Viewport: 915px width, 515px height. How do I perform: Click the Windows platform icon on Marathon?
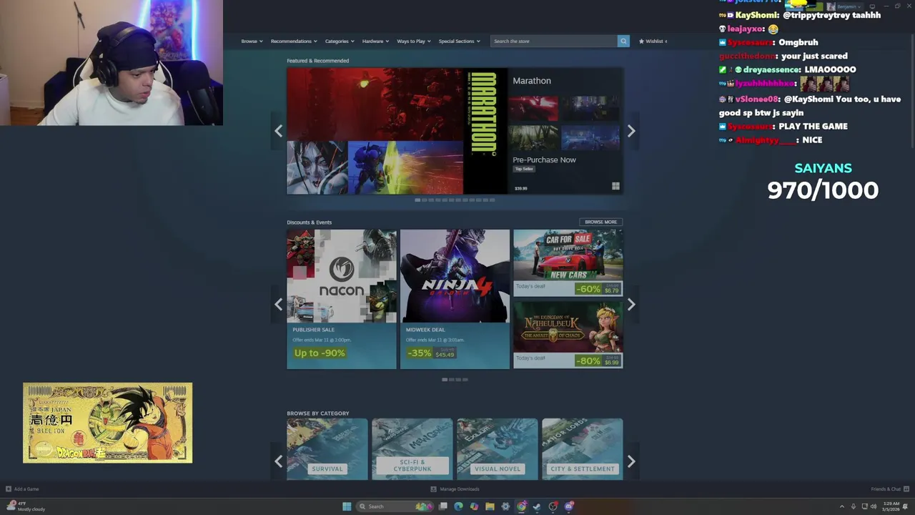[615, 187]
